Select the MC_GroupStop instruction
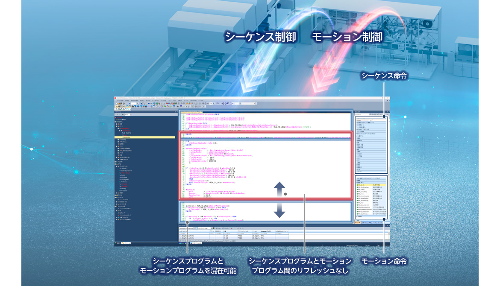 (x=362, y=192)
